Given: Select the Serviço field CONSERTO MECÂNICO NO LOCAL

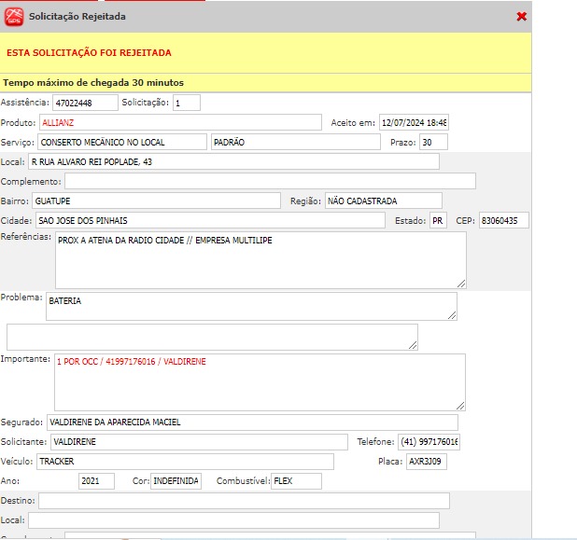Looking at the screenshot, I should click(121, 142).
